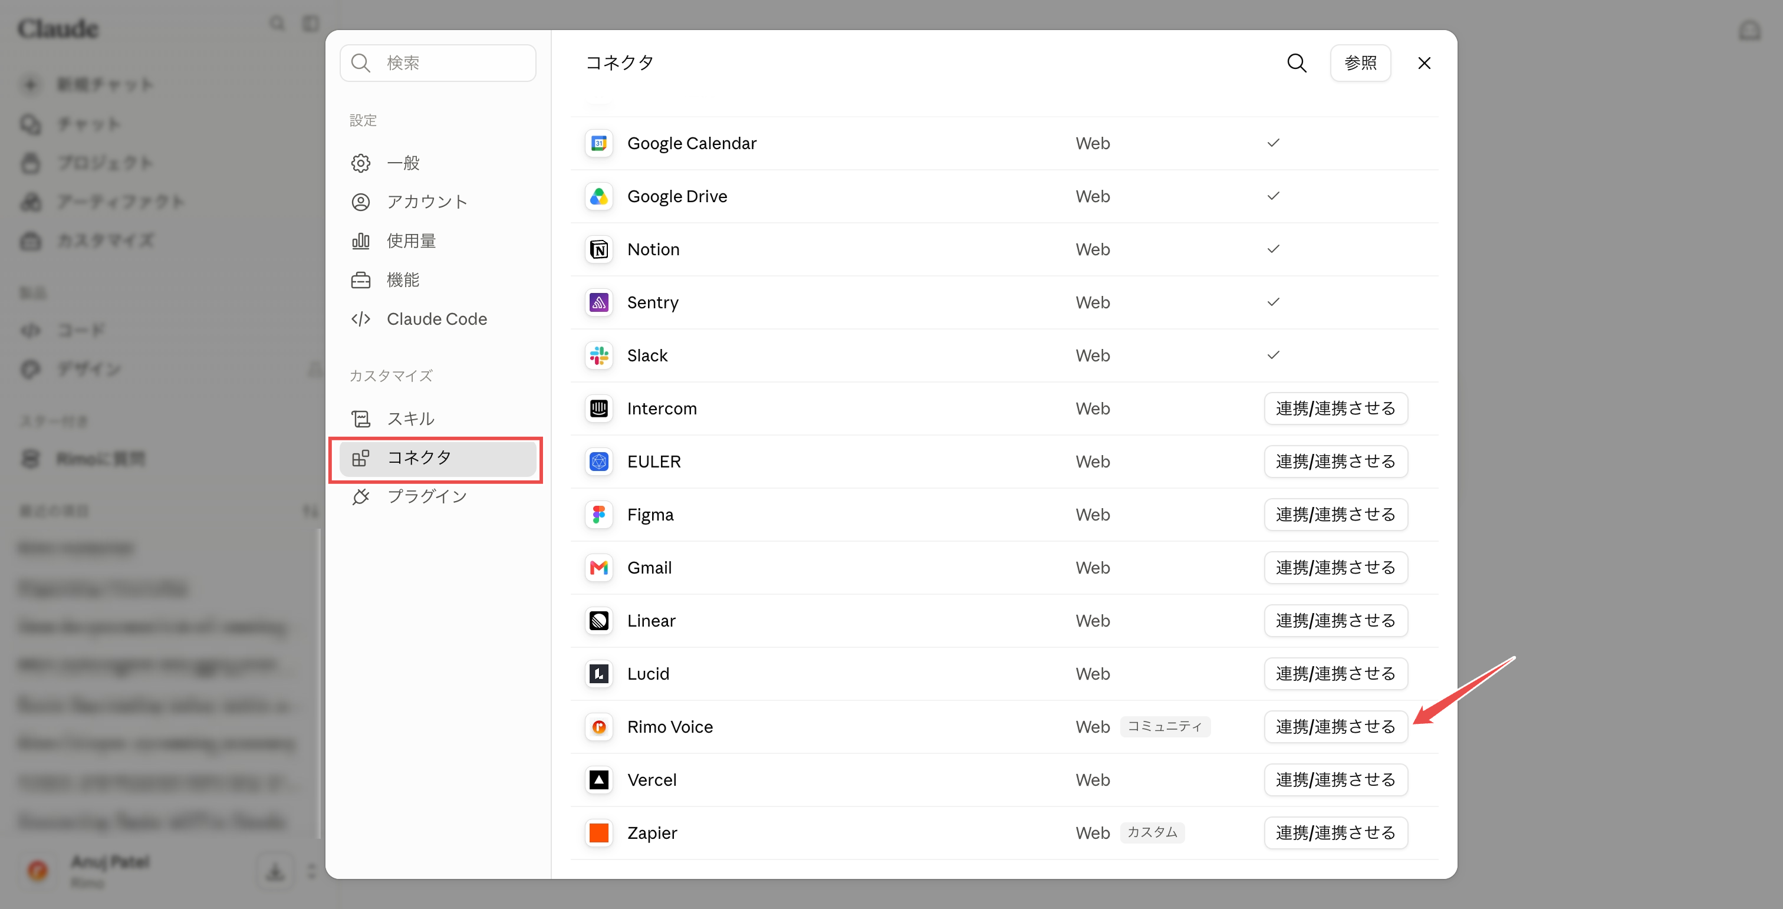Click the Claude logo in the background window
The height and width of the screenshot is (909, 1783).
point(58,29)
